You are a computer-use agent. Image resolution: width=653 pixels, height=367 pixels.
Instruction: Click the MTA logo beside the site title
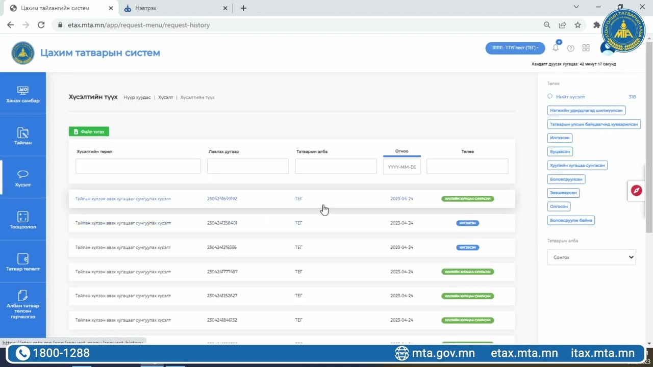point(23,53)
